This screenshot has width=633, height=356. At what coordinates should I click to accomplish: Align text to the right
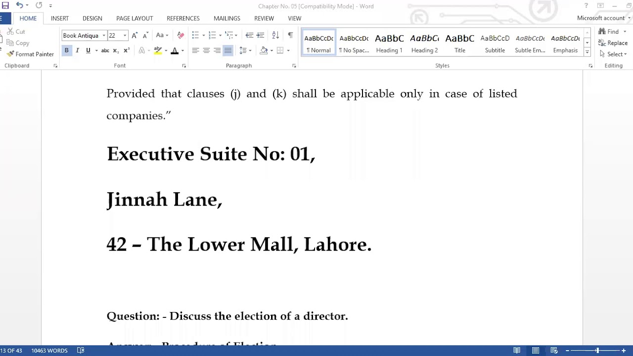pyautogui.click(x=217, y=50)
